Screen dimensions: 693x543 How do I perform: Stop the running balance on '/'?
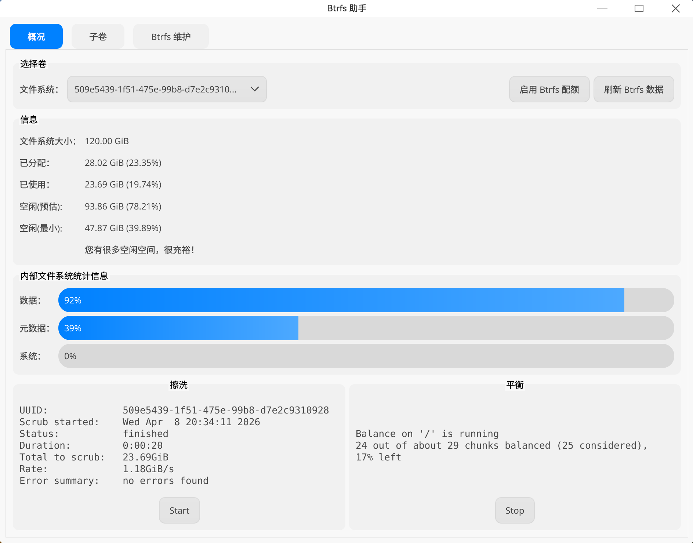click(515, 510)
